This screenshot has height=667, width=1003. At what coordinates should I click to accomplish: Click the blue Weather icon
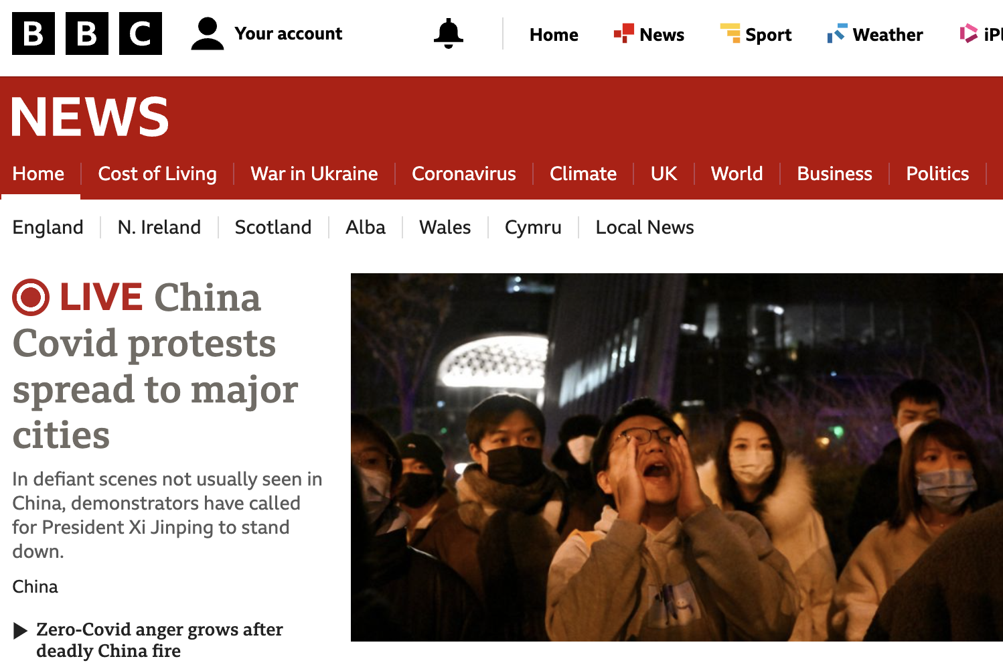coord(837,33)
